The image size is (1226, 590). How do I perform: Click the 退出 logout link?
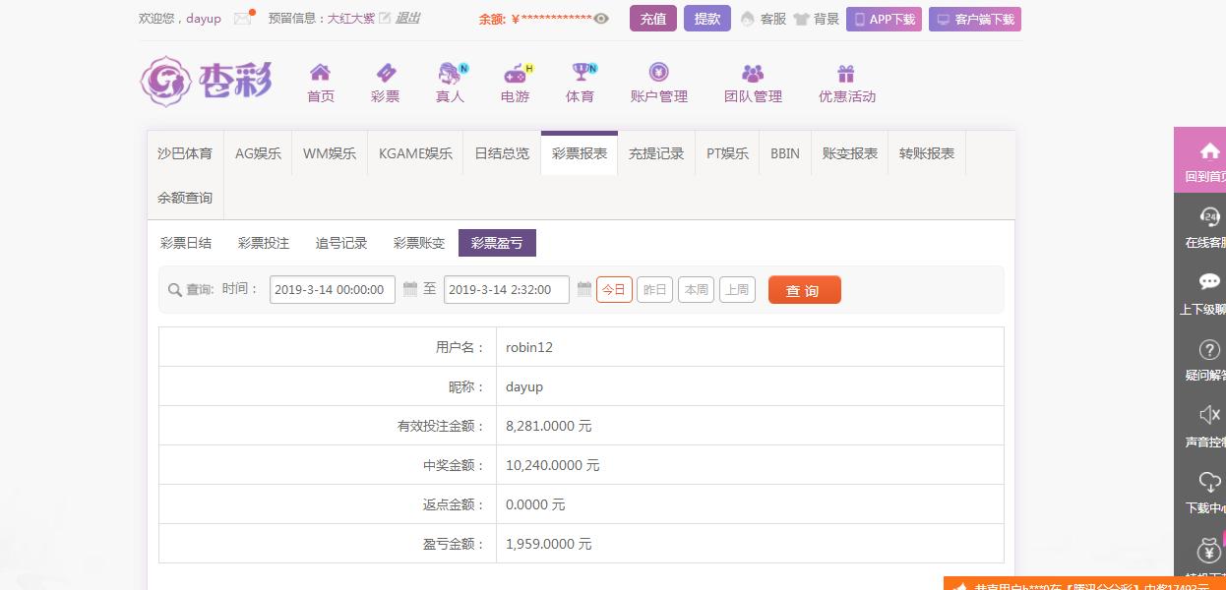point(407,18)
